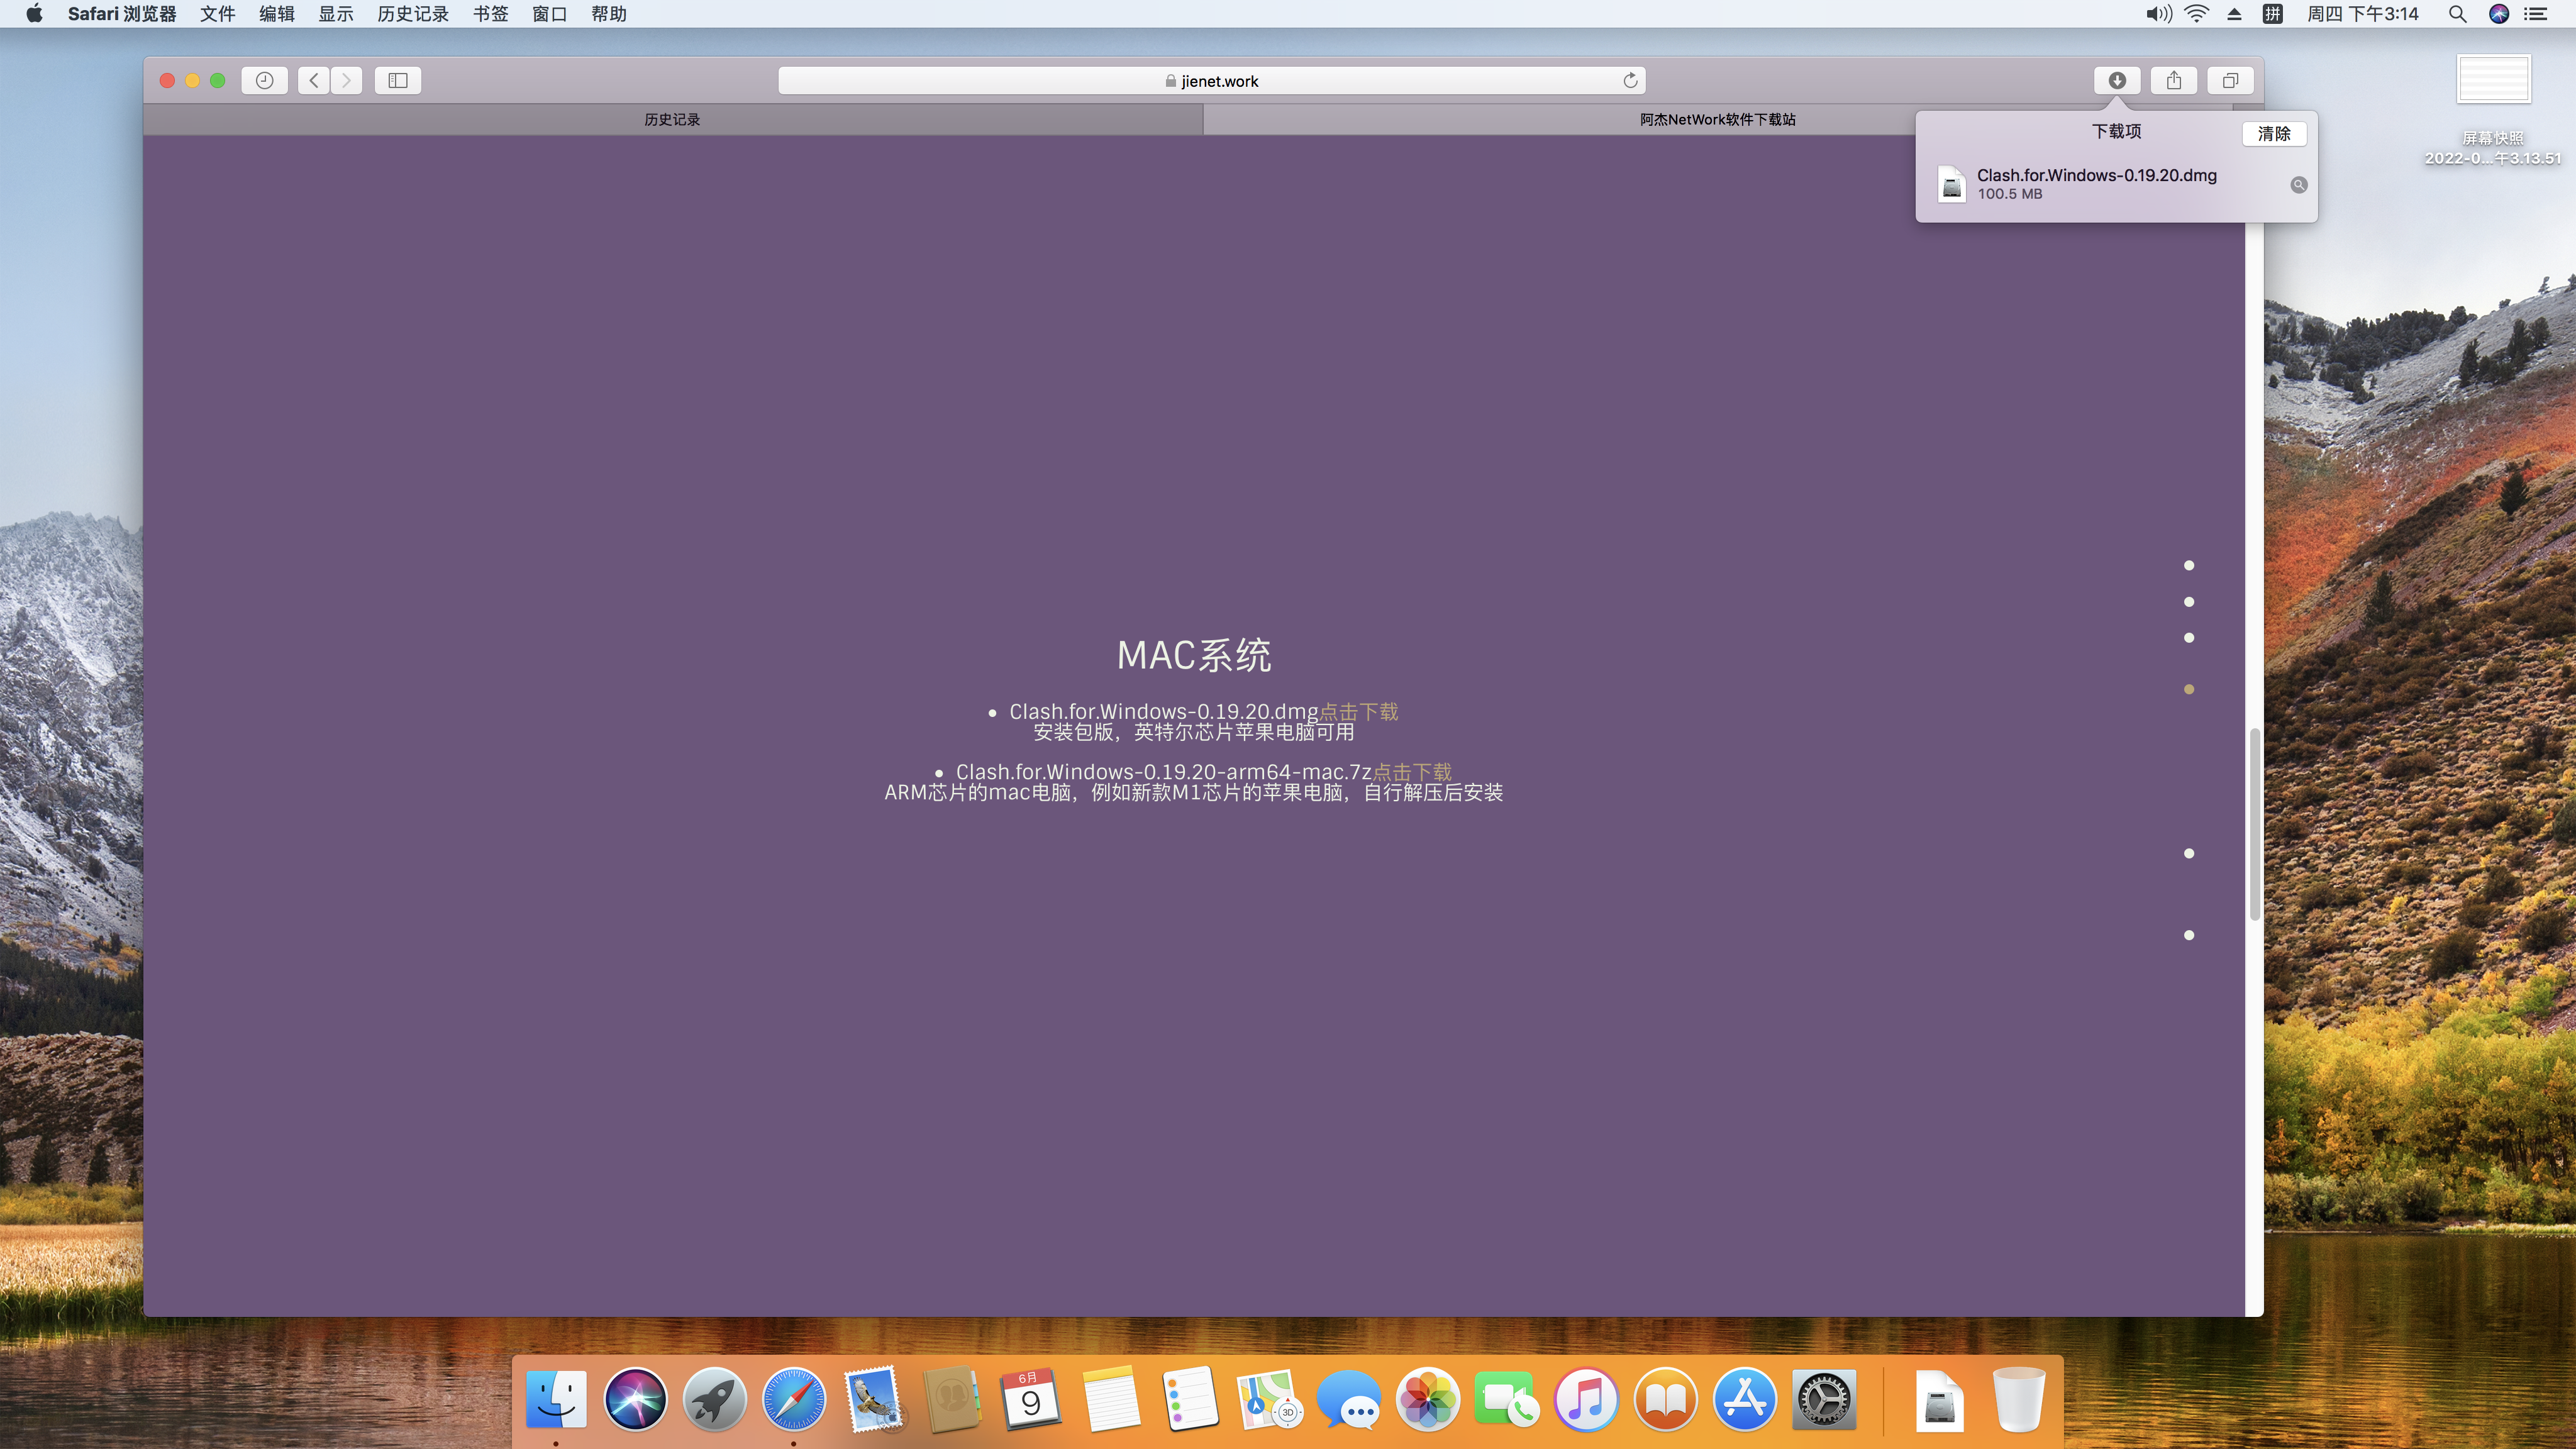Click Siri icon in menu bar
The height and width of the screenshot is (1449, 2576).
(x=2499, y=14)
